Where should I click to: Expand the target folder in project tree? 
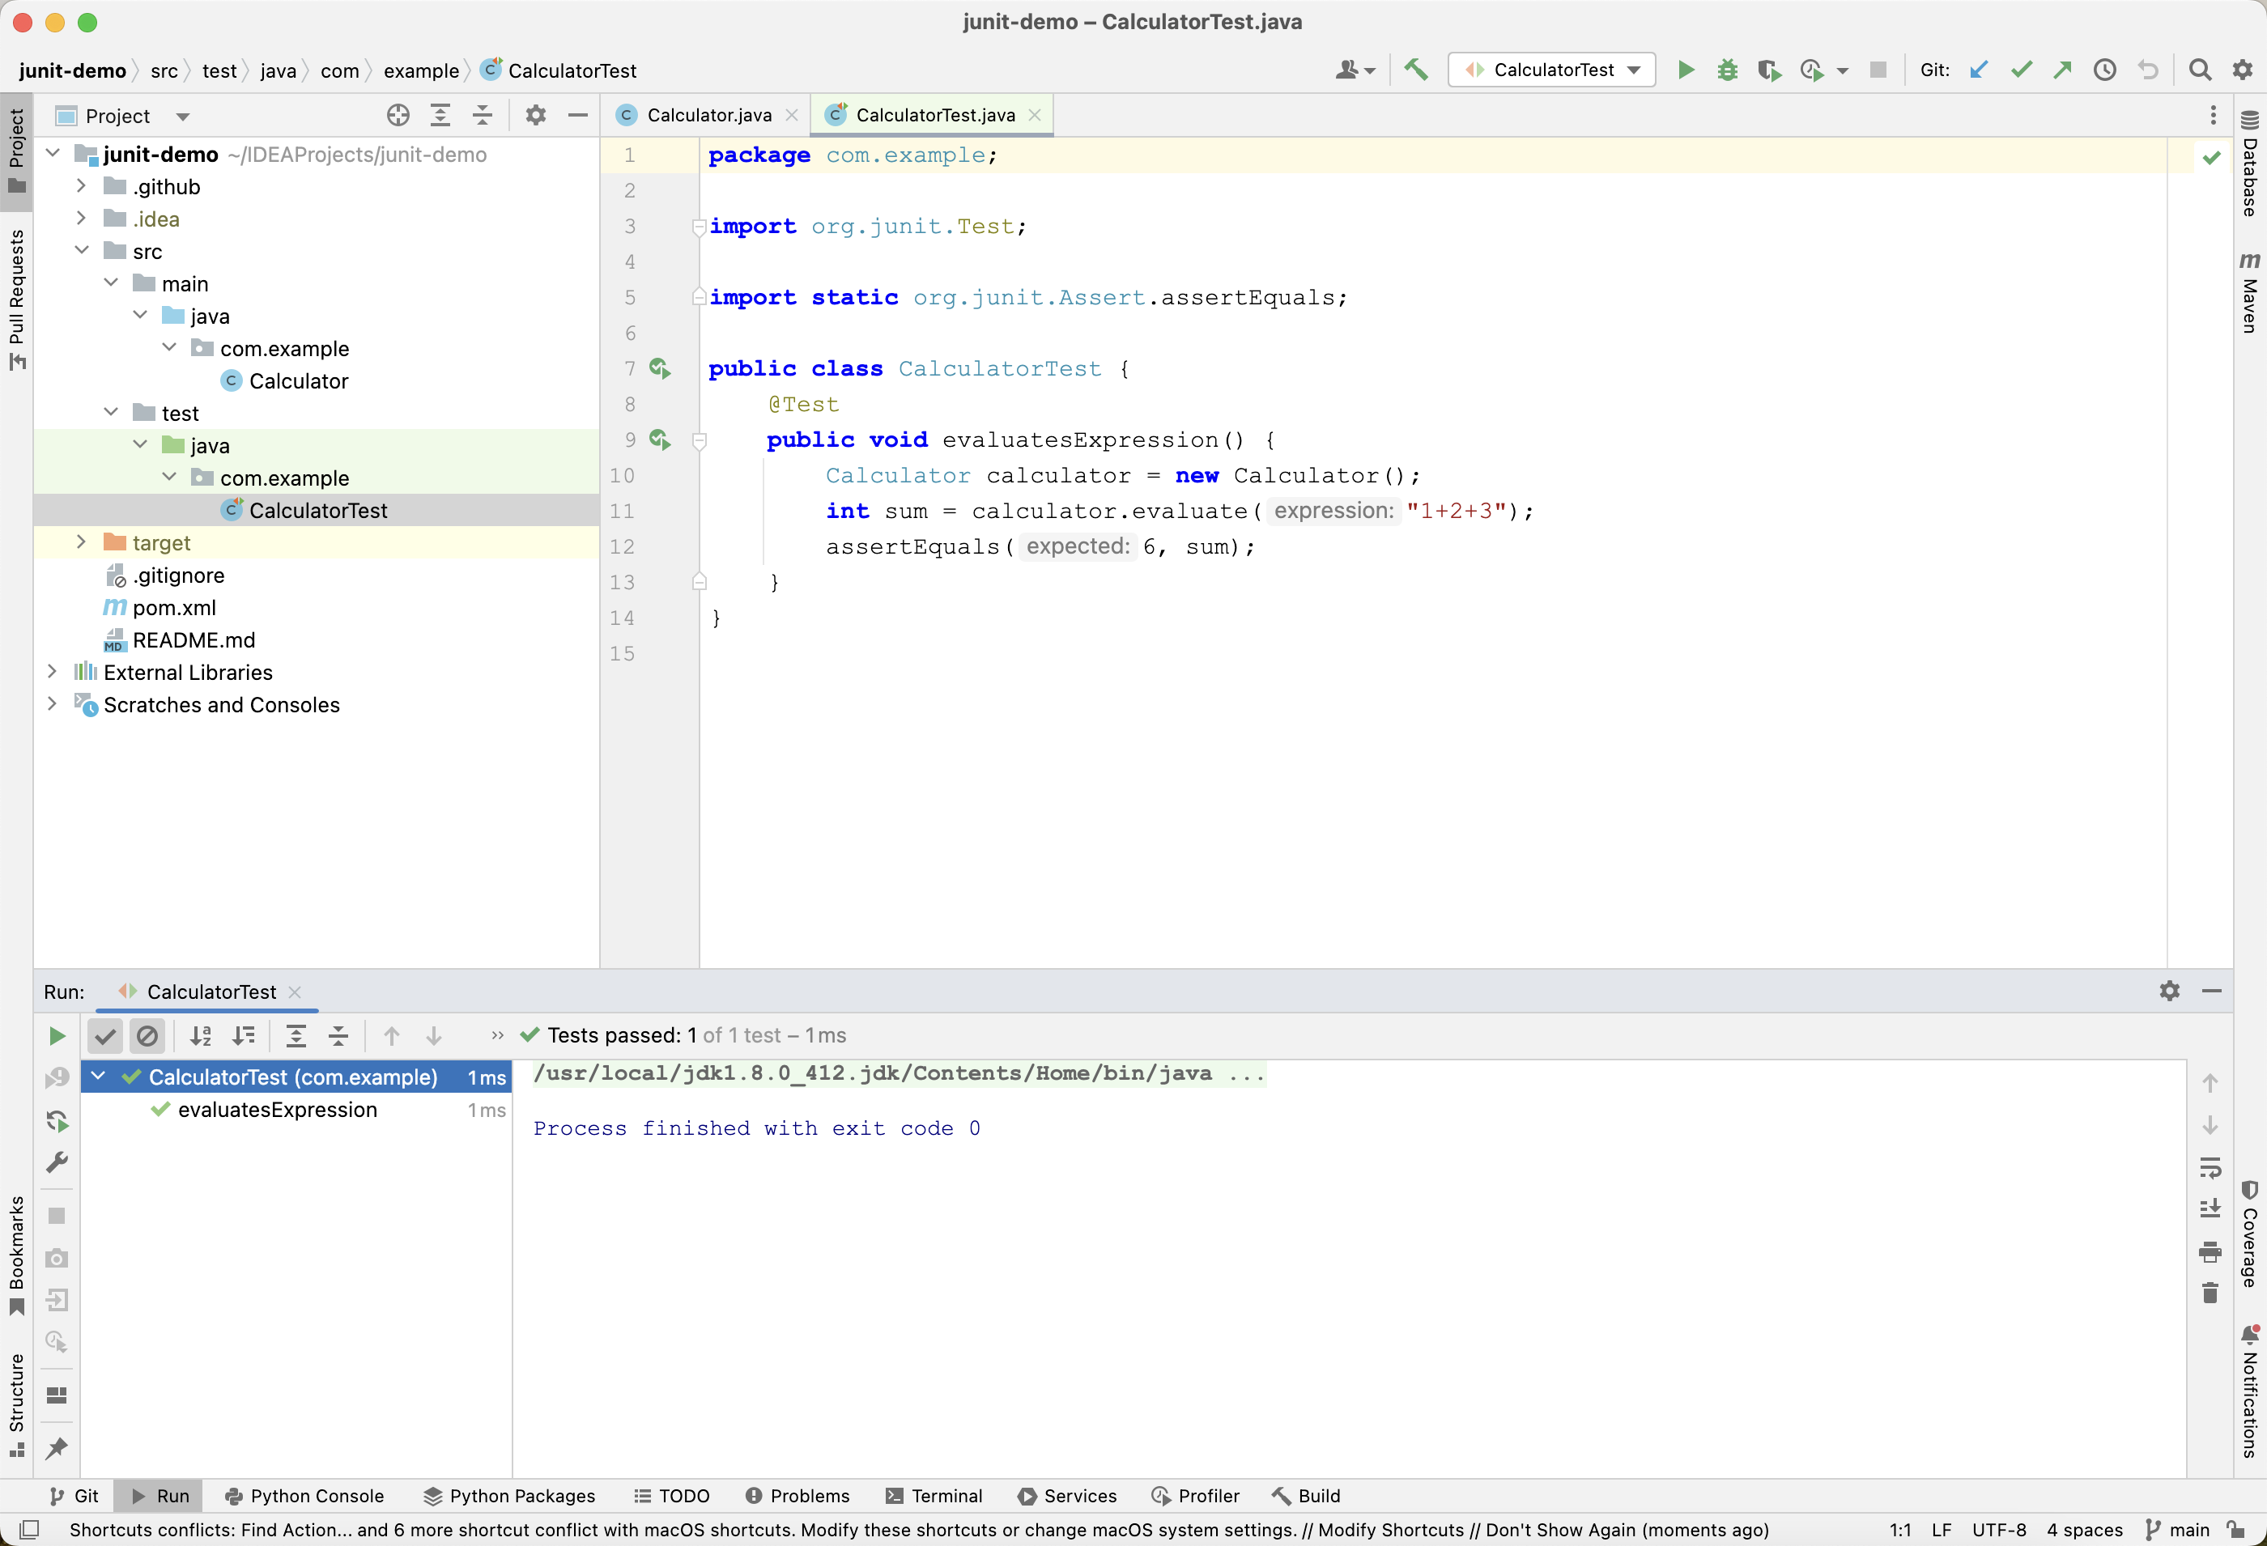[x=82, y=542]
